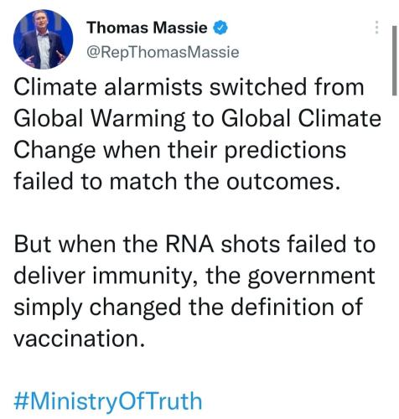Viewport: 399px width, 419px height.
Task: Click the tweet paragraph about climate alarmists
Action: (x=197, y=134)
